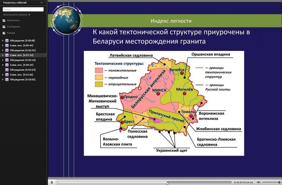The image size is (282, 185).
Task: Click the icon beside Обсуждение [0:00:00]
Action: (x=7, y=41)
